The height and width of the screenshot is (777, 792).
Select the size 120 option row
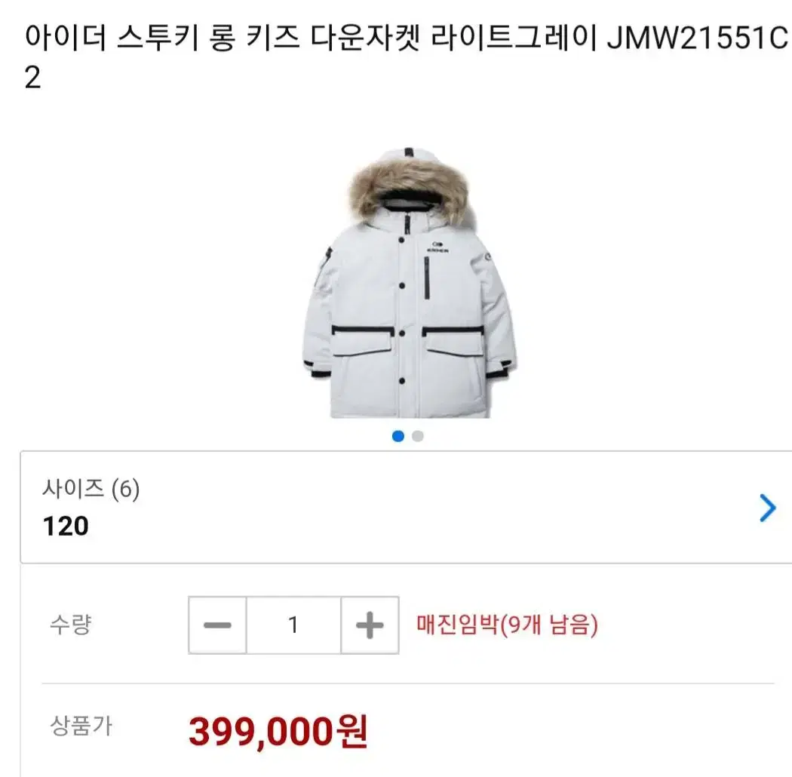pos(406,507)
